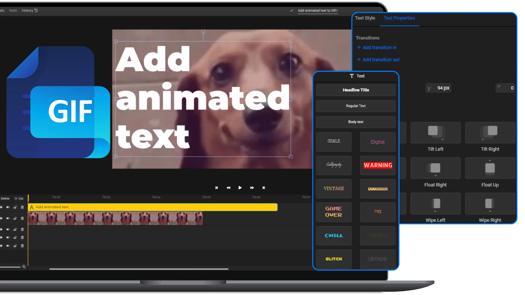The height and width of the screenshot is (295, 525).
Task: Toggle mute on animated text layer
Action: pyautogui.click(x=8, y=207)
